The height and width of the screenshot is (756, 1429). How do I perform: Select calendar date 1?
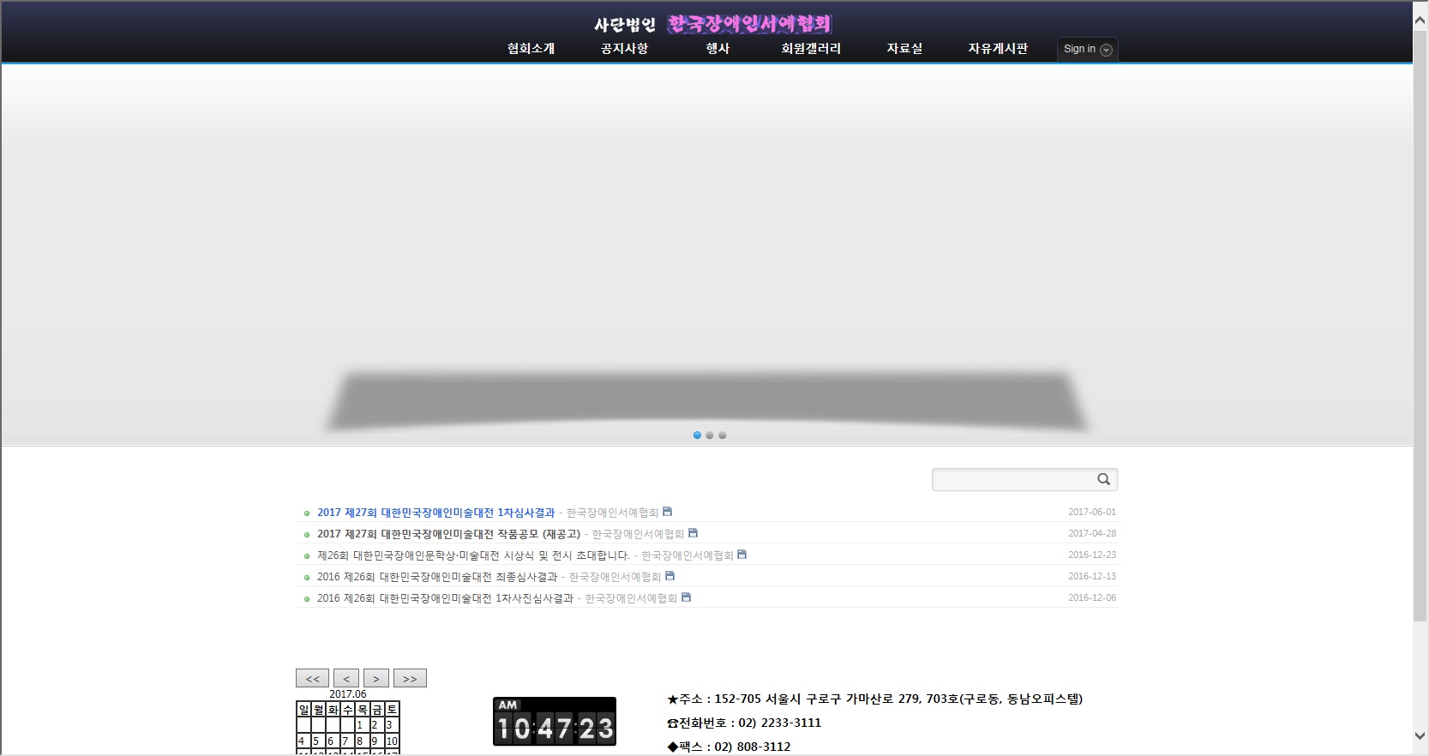coord(362,725)
